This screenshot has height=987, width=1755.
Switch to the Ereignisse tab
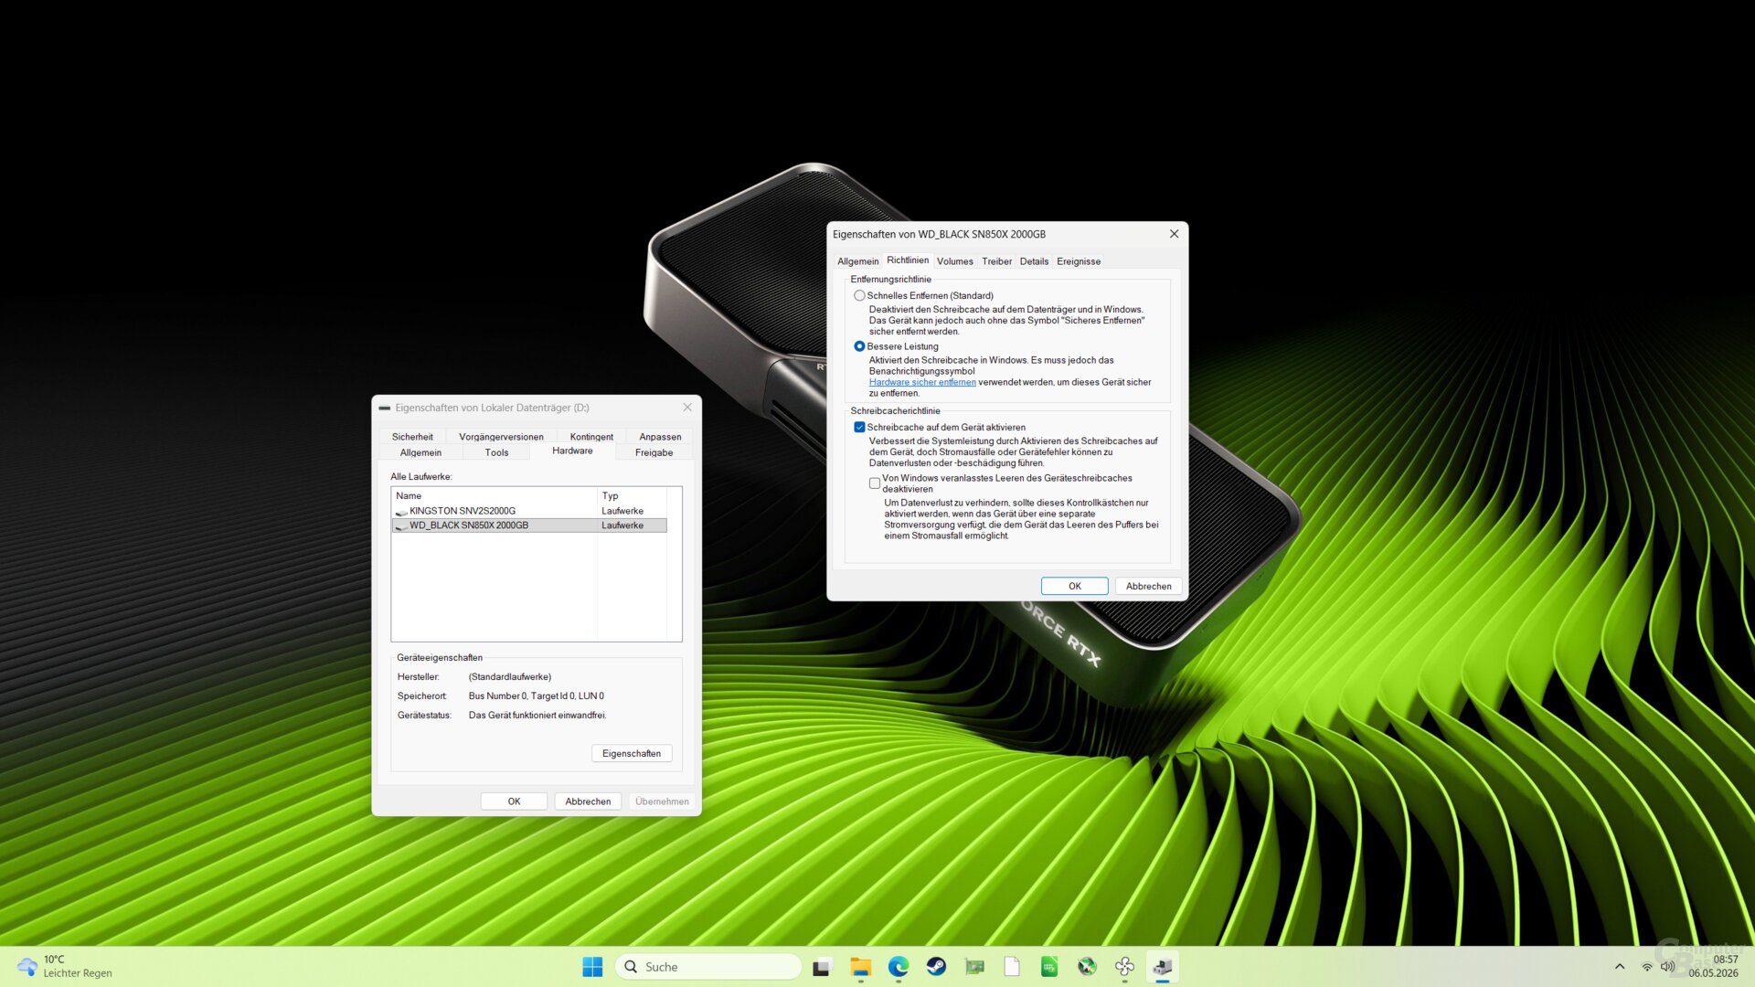(x=1079, y=261)
